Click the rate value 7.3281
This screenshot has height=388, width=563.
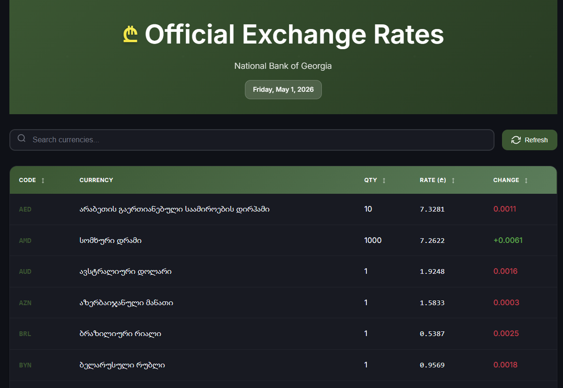[432, 209]
